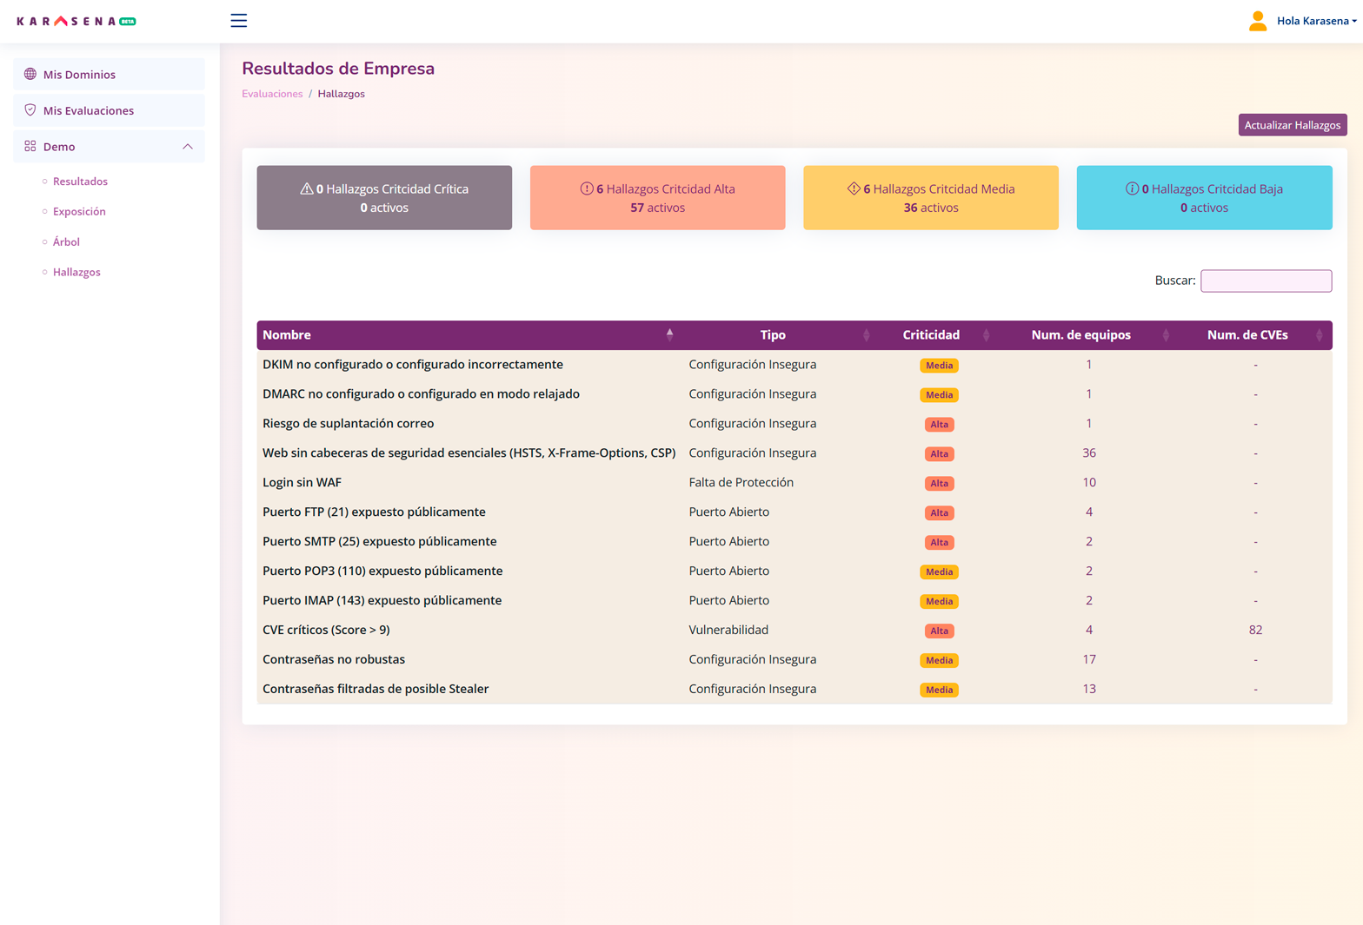Click the Media badge in DKIM row

tap(939, 366)
